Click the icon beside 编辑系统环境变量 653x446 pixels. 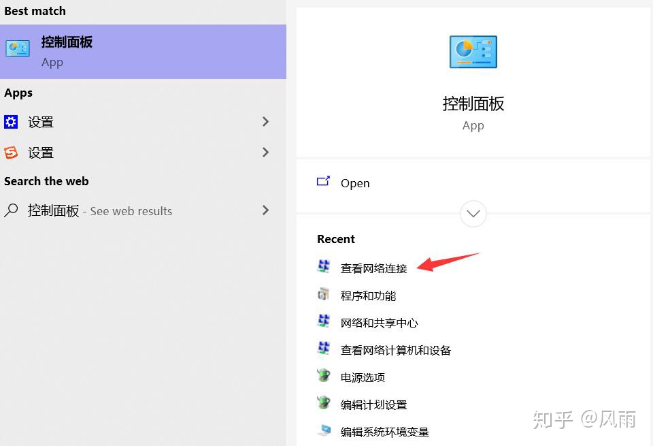point(324,430)
